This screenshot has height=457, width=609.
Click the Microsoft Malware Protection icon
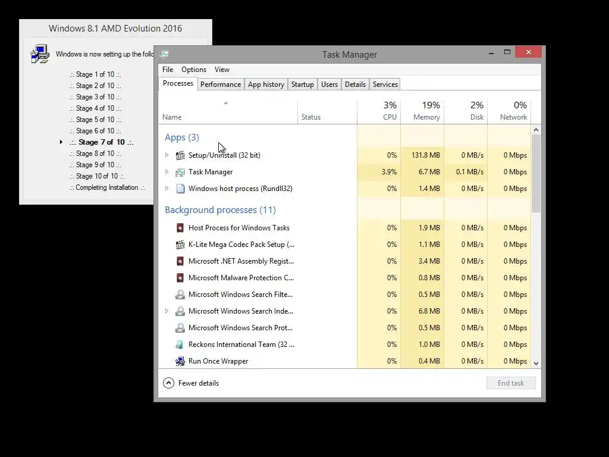180,278
